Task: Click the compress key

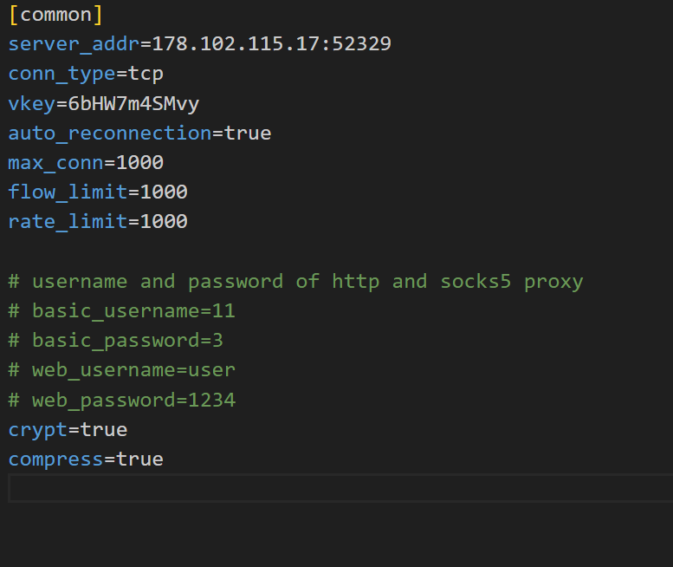Action: coord(55,459)
